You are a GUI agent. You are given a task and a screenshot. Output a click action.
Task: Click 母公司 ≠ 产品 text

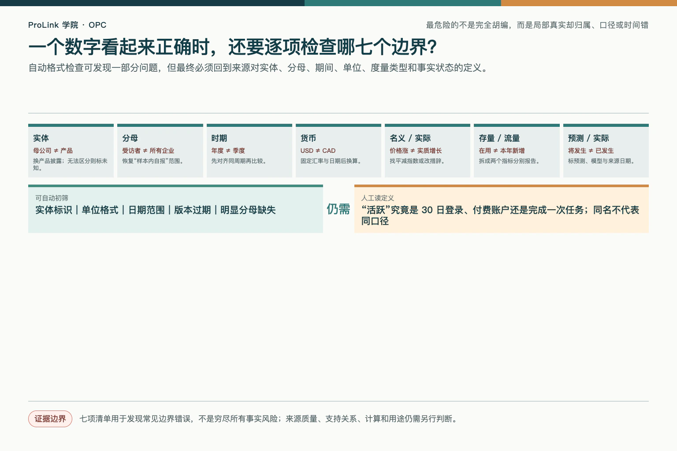53,151
